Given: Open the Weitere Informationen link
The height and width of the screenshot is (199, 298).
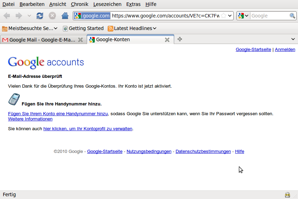Looking at the screenshot, I should (30, 119).
